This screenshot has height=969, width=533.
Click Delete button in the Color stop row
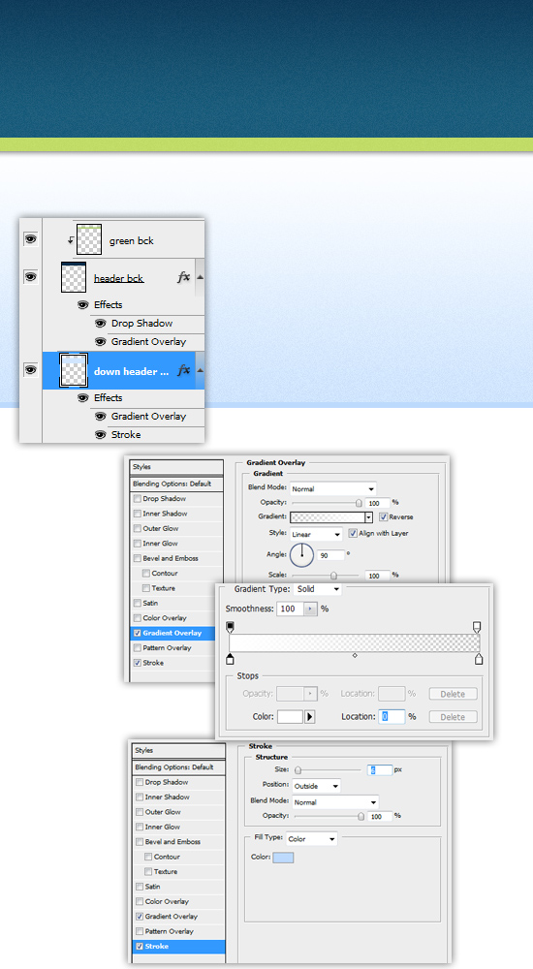pos(453,717)
